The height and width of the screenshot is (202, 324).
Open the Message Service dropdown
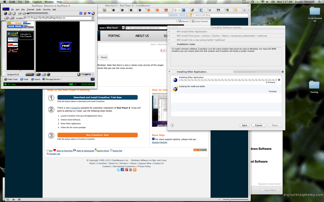52,79
